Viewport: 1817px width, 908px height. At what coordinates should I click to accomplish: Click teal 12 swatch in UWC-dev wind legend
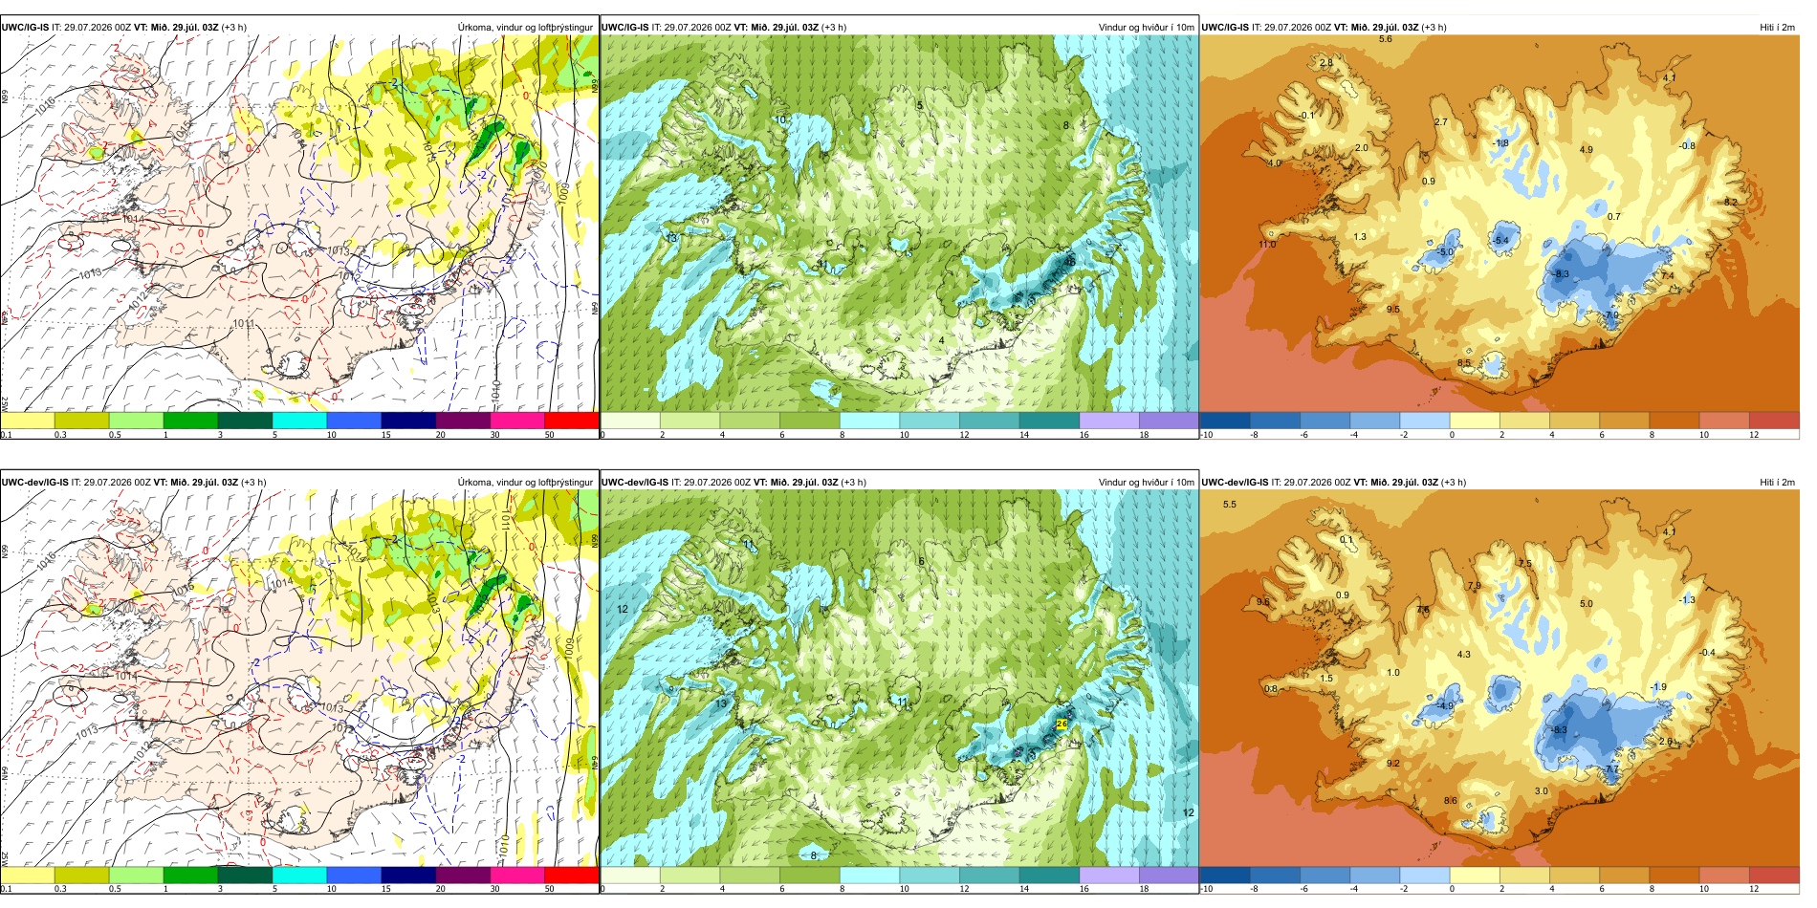pos(989,875)
